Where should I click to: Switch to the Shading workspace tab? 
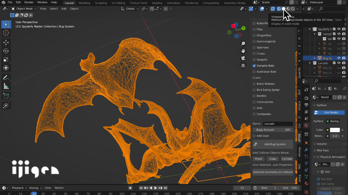pos(157,3)
